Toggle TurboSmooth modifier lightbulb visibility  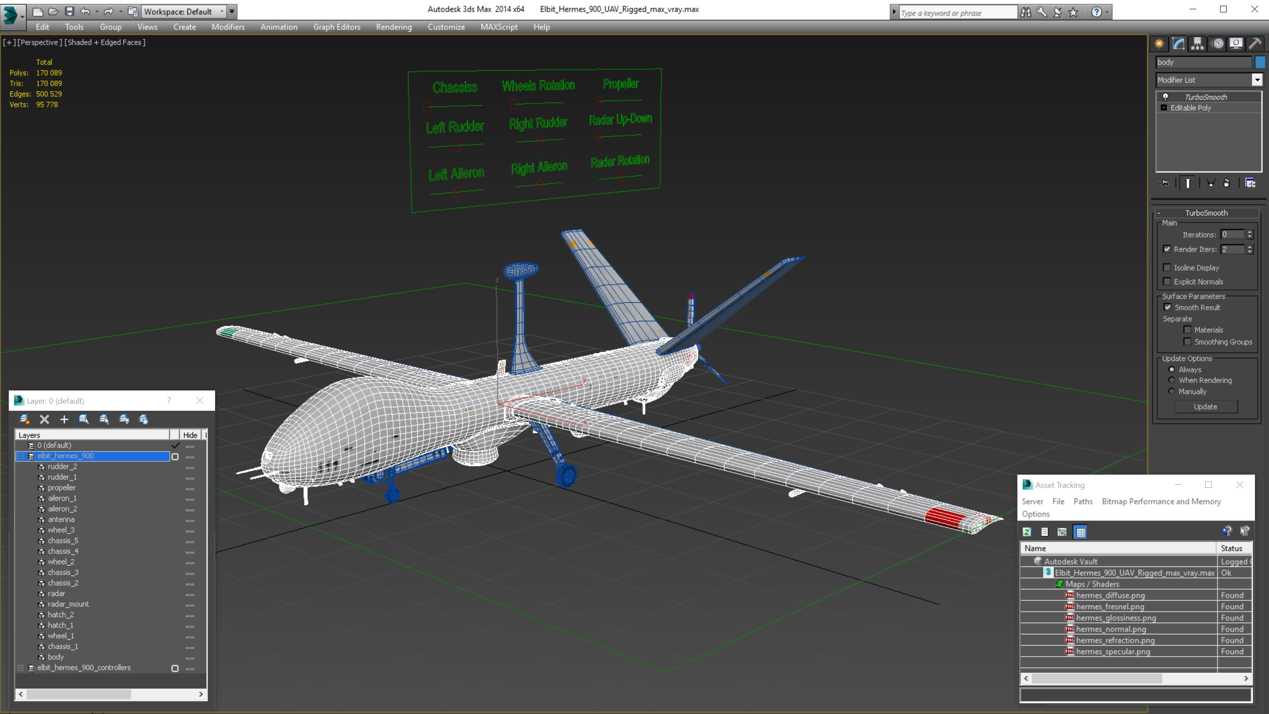coord(1165,97)
